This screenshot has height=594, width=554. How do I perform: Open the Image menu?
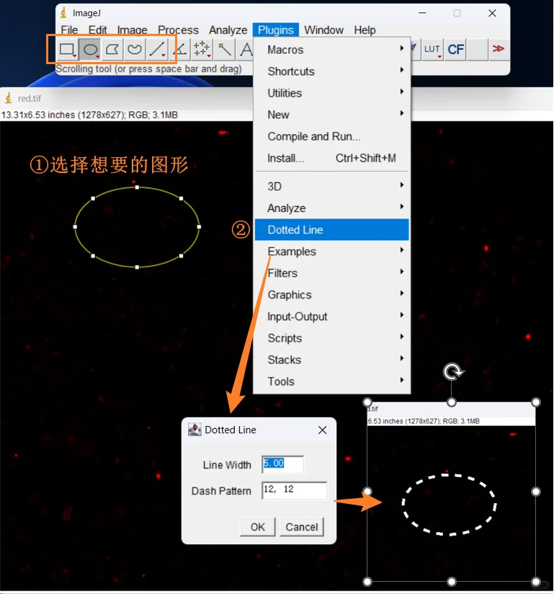132,30
